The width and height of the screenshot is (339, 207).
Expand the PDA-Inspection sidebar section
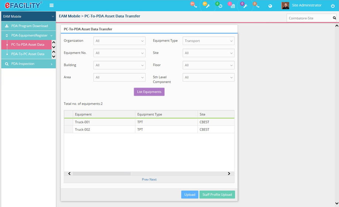click(x=28, y=64)
